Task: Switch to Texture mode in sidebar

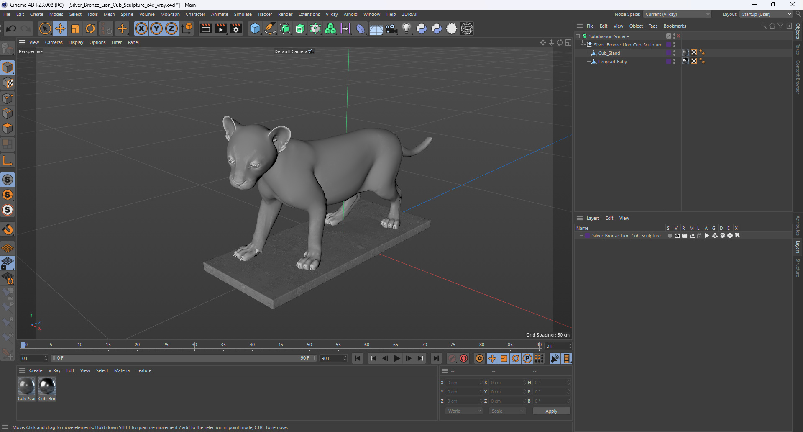Action: tap(8, 83)
